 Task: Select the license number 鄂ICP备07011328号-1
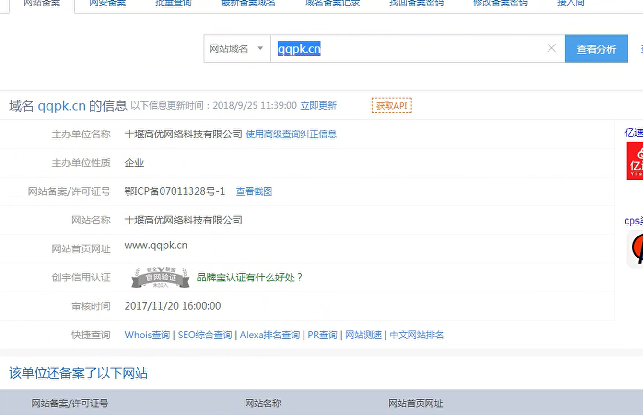[175, 192]
